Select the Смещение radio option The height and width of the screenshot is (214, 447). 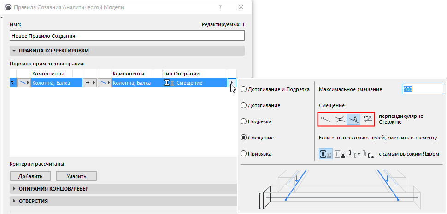tap(243, 138)
